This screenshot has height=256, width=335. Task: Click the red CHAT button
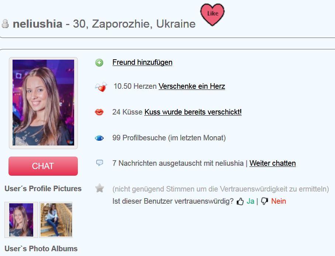coord(43,166)
